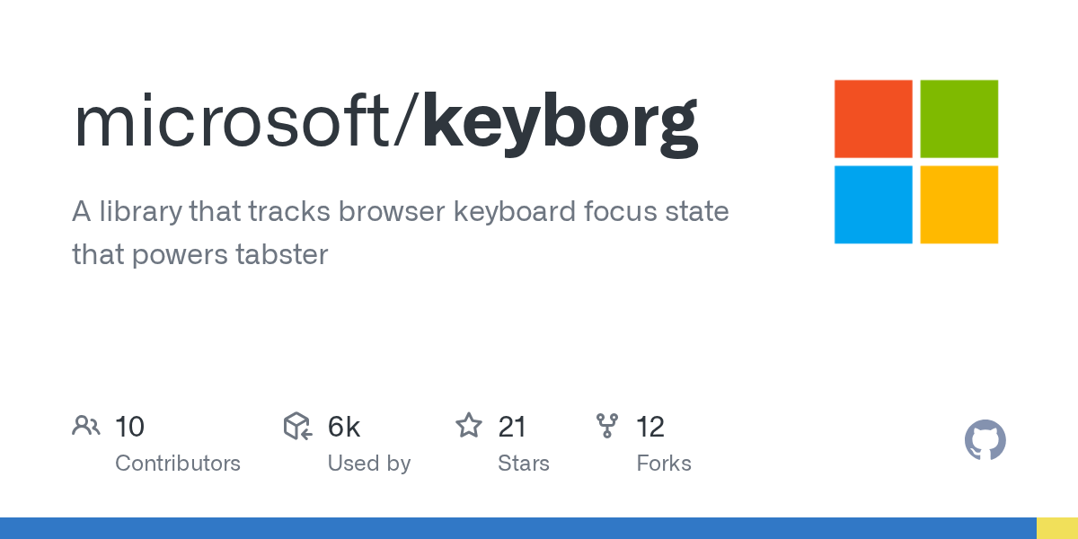The height and width of the screenshot is (539, 1078).
Task: Click the 6k used by count
Action: click(x=344, y=427)
